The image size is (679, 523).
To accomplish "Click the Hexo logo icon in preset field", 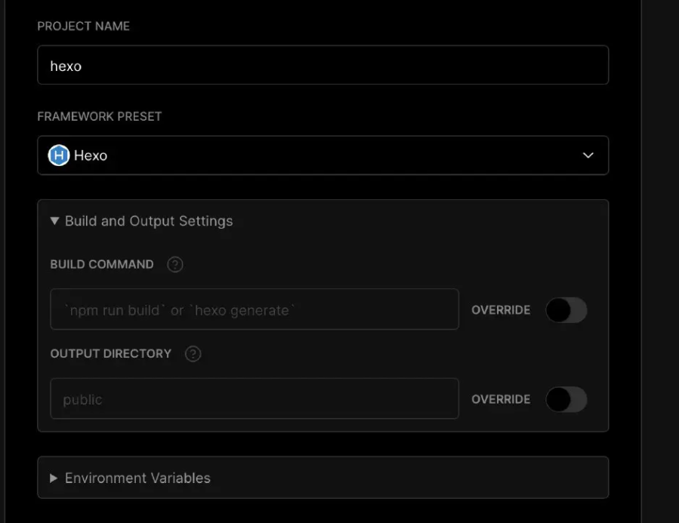I will point(59,155).
